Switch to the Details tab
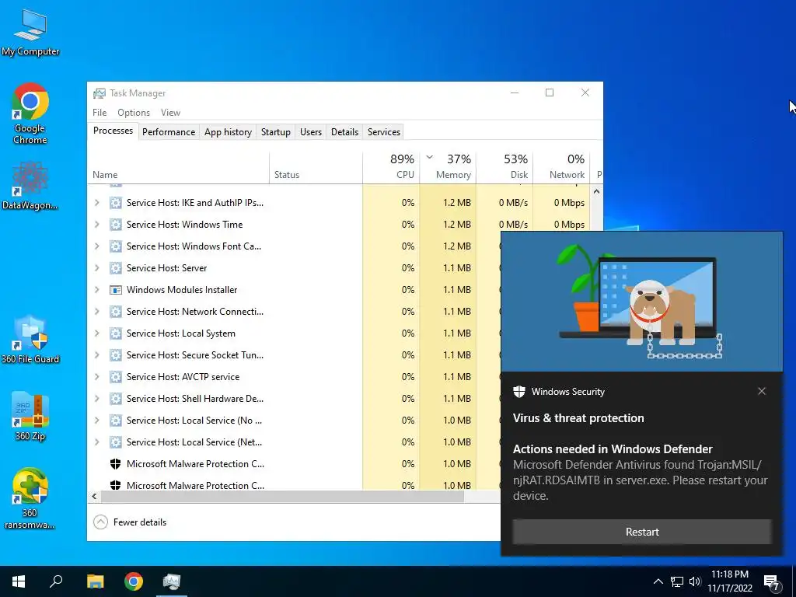This screenshot has height=597, width=796. (x=344, y=132)
